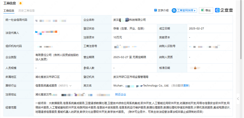The height and width of the screenshot is (118, 244).
Task: Expand the 信息系统集成服务 industry dropdown arrow
Action: pyautogui.click(x=70, y=86)
